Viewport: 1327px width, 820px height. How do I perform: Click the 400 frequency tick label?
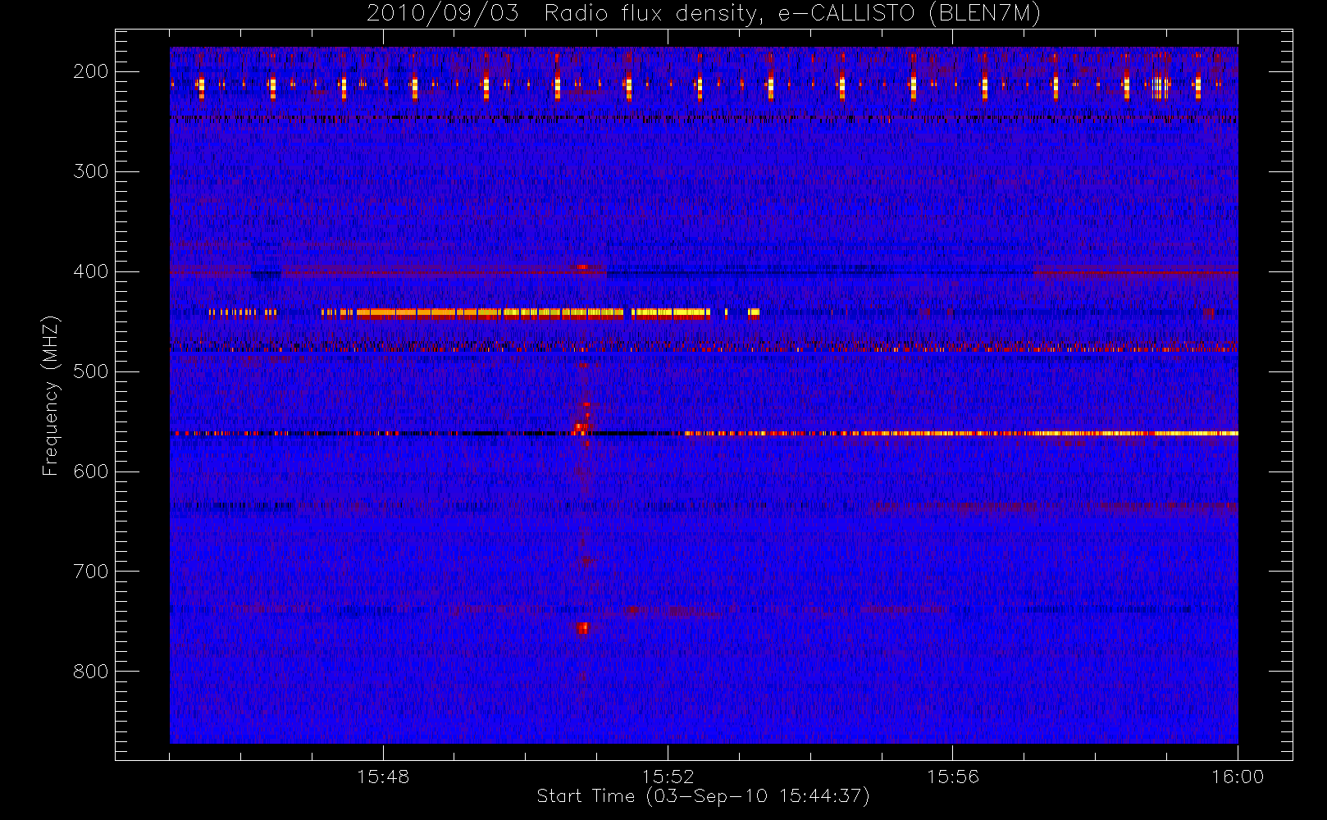91,271
